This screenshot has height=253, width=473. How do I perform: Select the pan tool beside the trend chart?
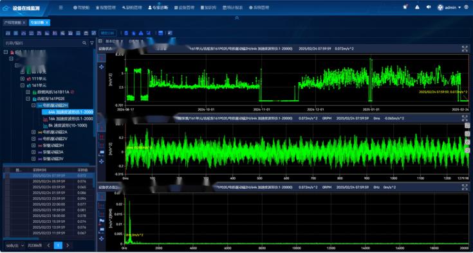point(102,67)
